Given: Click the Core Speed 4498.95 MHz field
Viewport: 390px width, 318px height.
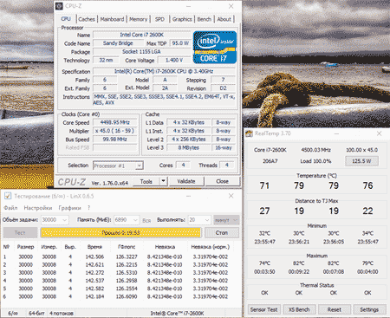Looking at the screenshot, I should coord(115,122).
